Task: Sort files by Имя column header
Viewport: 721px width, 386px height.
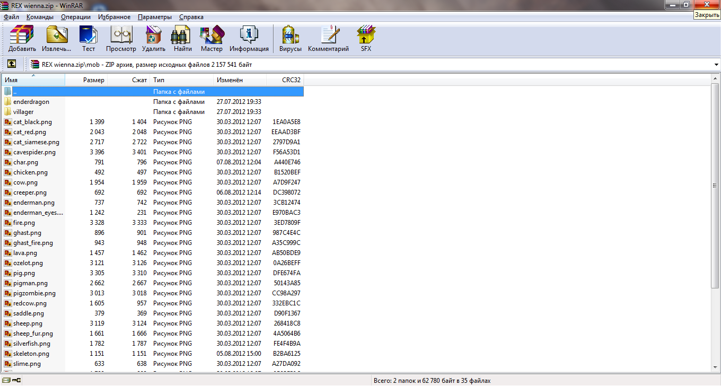Action: click(33, 80)
